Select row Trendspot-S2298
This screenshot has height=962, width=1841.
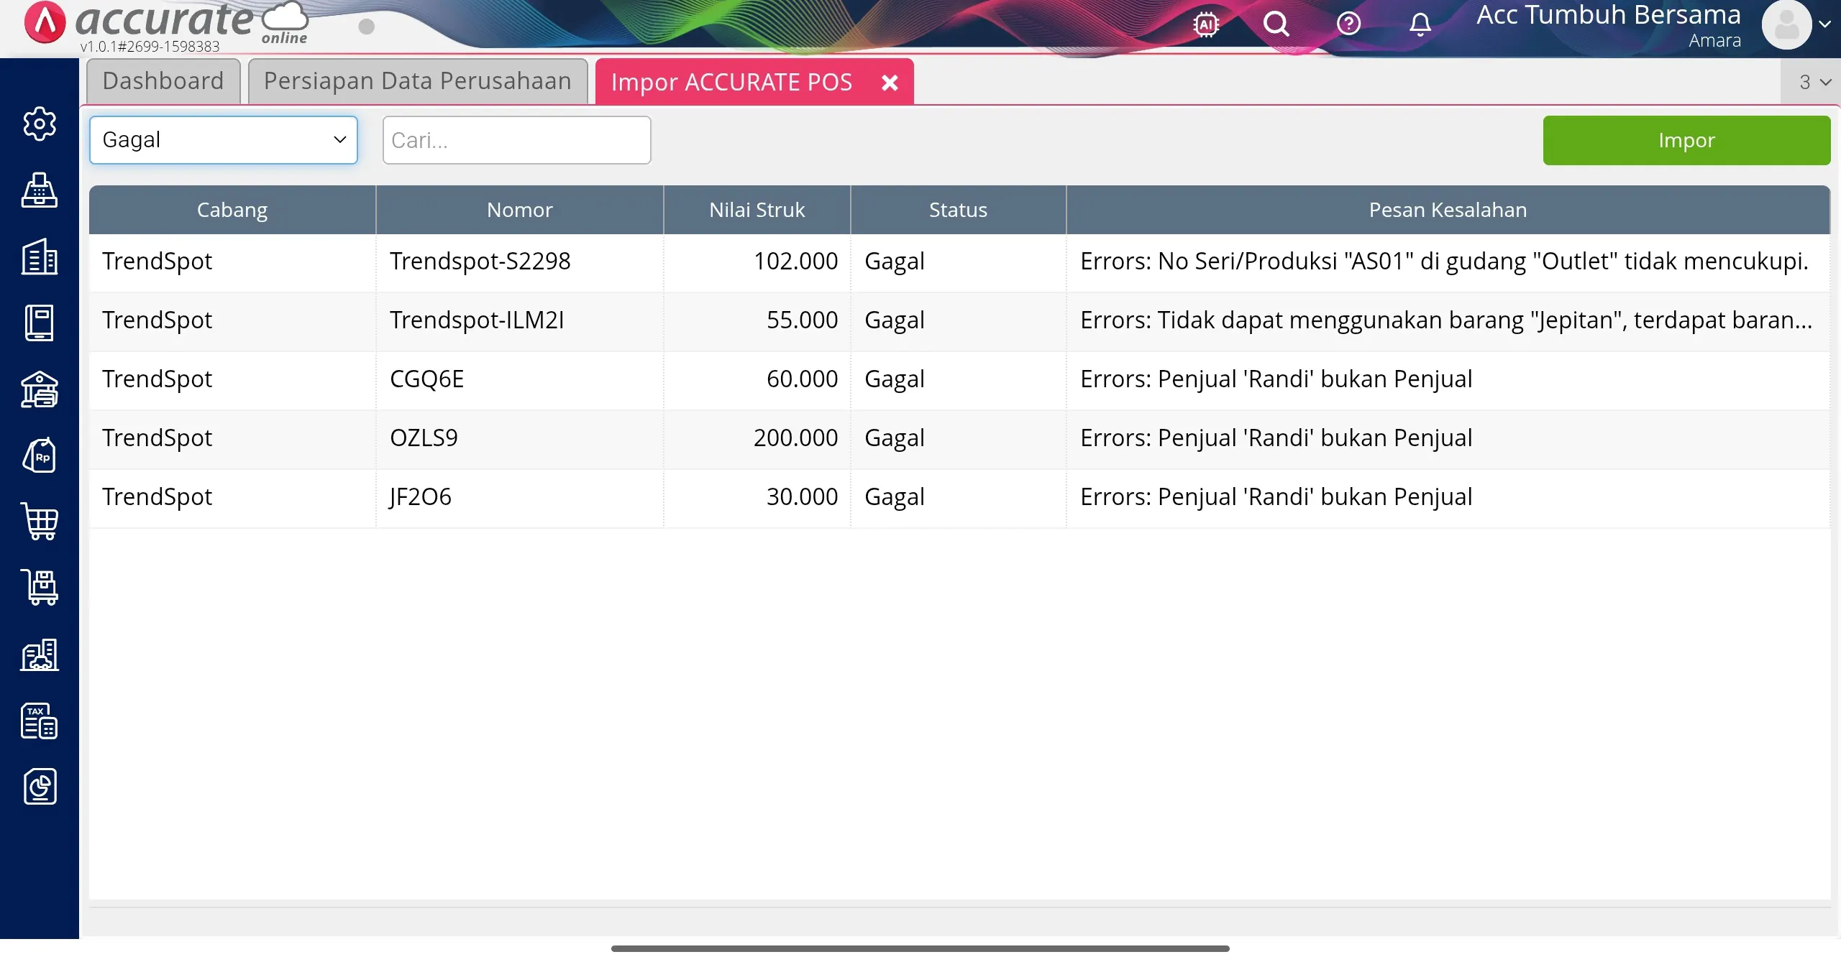[959, 262]
